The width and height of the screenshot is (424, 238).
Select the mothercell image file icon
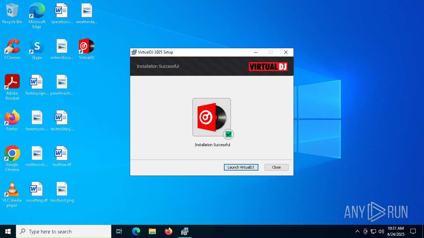point(37,157)
